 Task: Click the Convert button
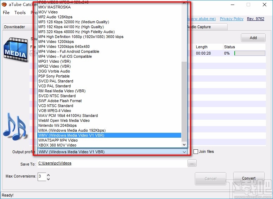point(249,178)
